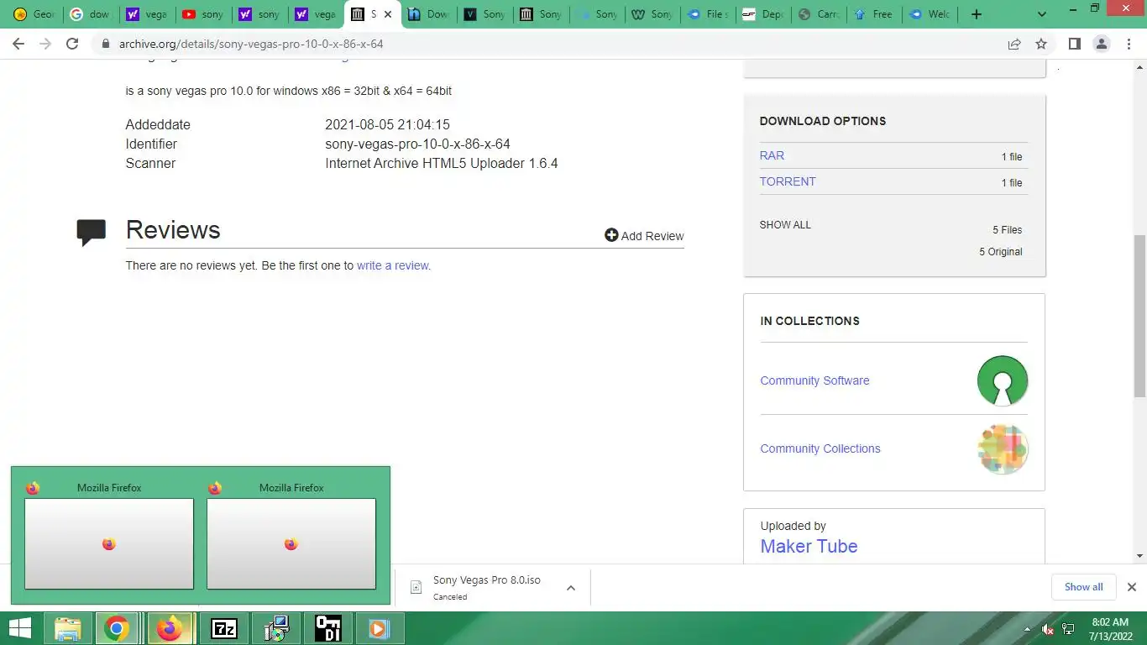
Task: Switch to the Google 'dow' tab
Action: point(90,14)
